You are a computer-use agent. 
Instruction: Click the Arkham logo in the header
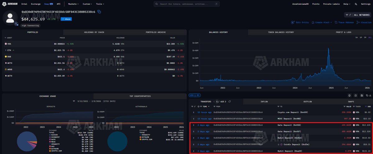click(x=9, y=4)
